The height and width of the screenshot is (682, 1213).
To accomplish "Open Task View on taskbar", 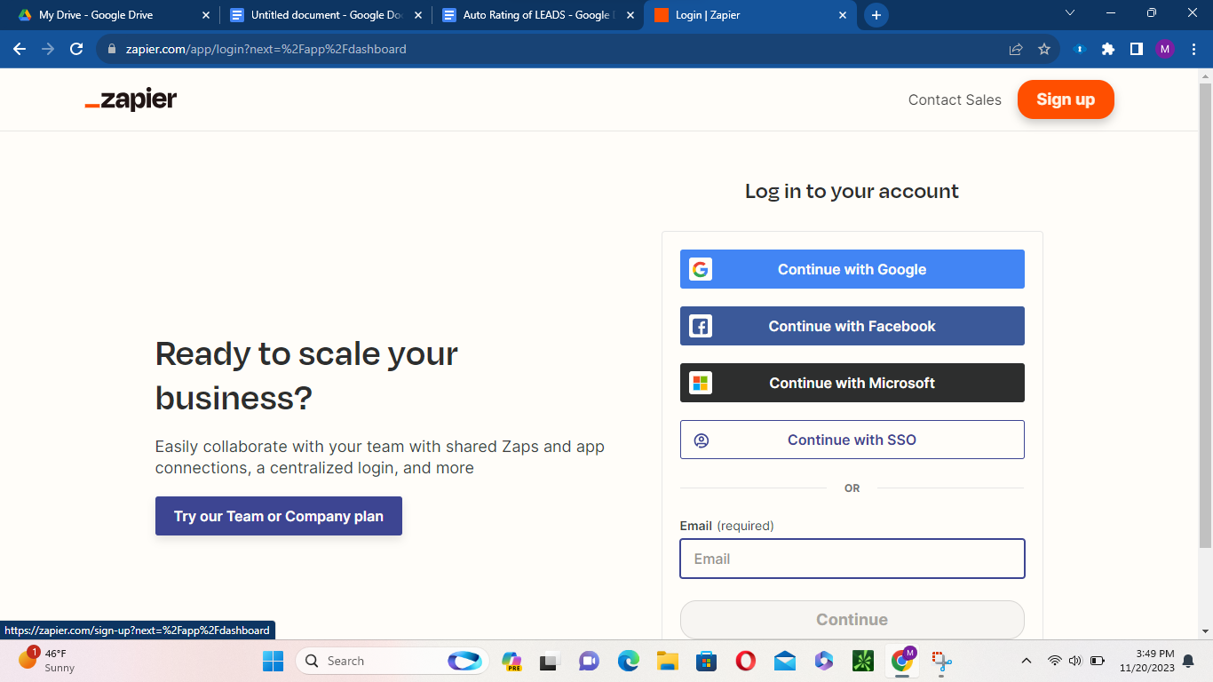I will click(550, 661).
